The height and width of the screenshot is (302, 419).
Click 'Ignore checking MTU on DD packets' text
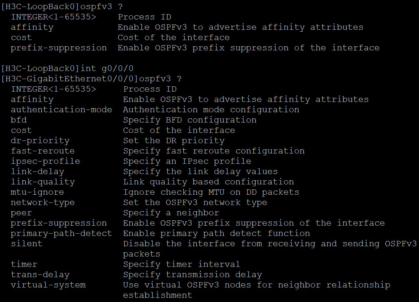[x=211, y=192]
